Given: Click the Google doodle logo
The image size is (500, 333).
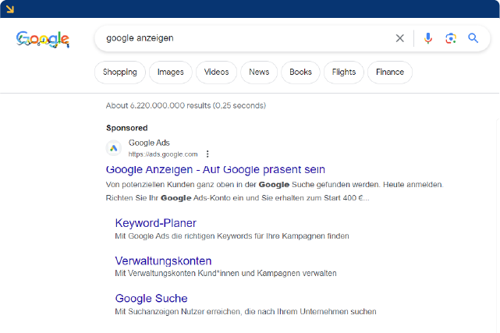Looking at the screenshot, I should [x=43, y=39].
